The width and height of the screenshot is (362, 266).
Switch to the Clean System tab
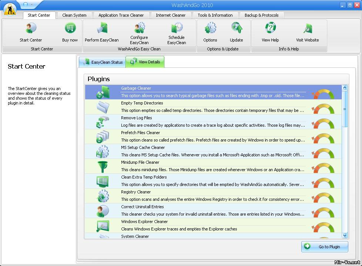(74, 15)
